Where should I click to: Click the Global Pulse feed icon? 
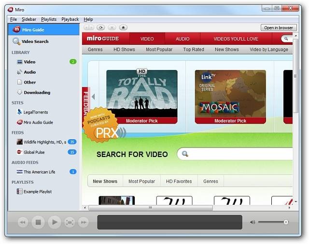click(x=19, y=152)
